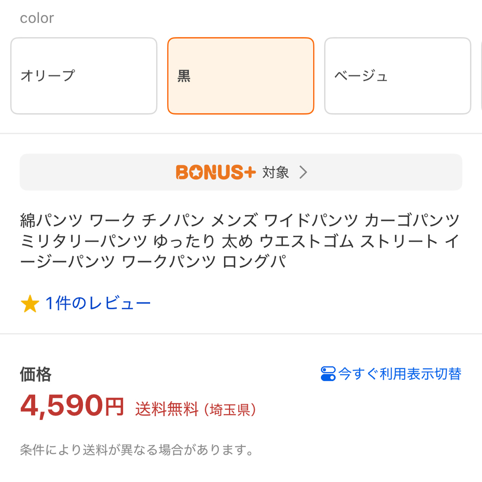
Task: Click the 円 currency symbol after price
Action: [x=114, y=407]
